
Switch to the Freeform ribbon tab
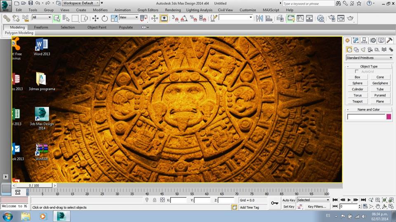[x=41, y=27]
